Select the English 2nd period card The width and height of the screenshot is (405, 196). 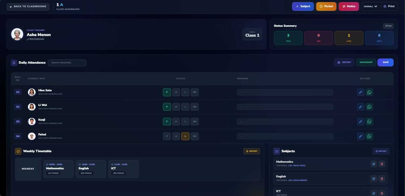[91, 169]
